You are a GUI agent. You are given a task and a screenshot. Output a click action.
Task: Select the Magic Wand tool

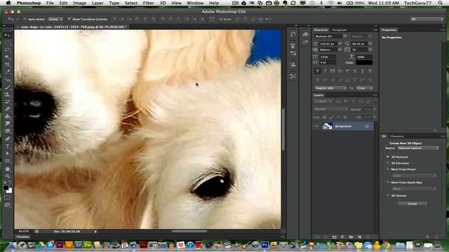[8, 57]
